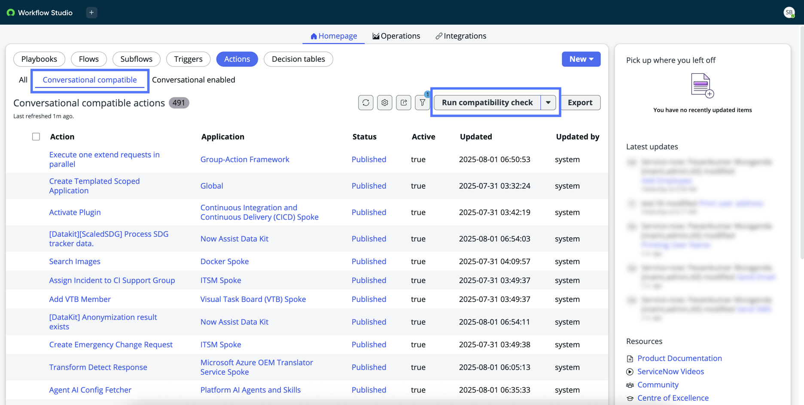The image size is (804, 405).
Task: Select the Actions pill
Action: (x=237, y=59)
